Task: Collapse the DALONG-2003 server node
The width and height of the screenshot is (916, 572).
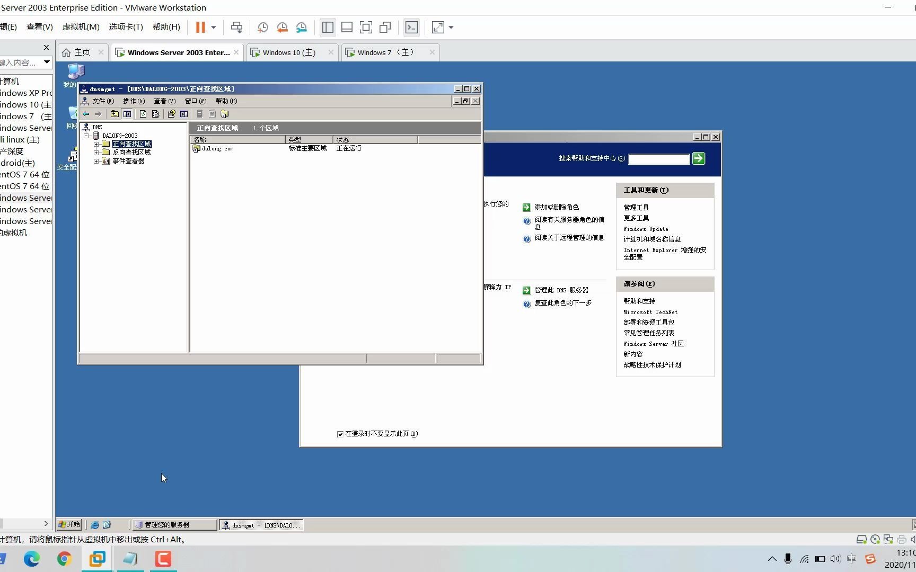Action: click(x=86, y=136)
